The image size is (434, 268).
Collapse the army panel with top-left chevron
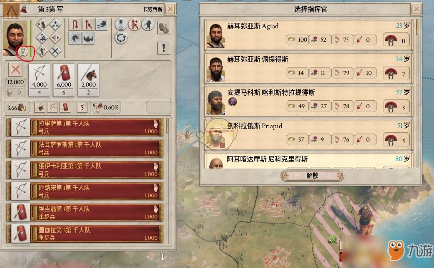pos(11,10)
